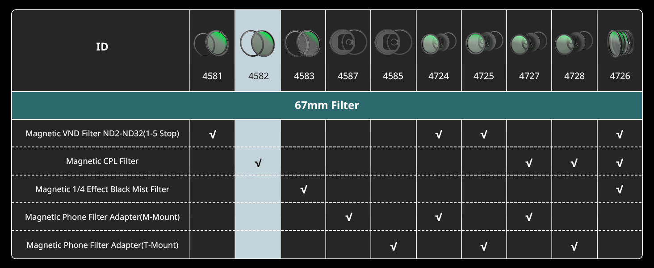Select the 4726 stacked filter set image
This screenshot has width=654, height=268.
coord(620,44)
